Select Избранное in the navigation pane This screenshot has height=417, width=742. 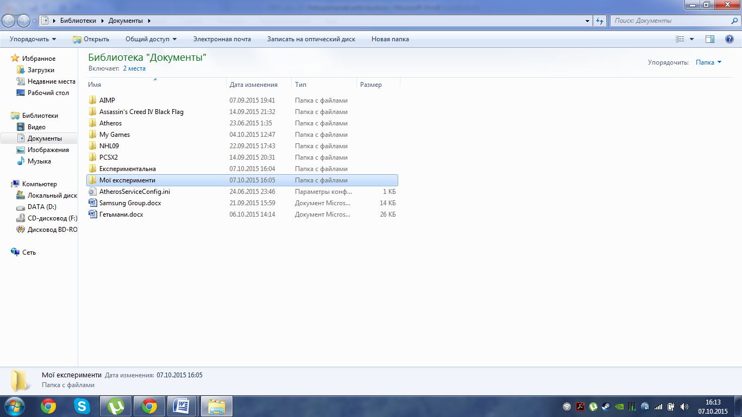tap(39, 59)
